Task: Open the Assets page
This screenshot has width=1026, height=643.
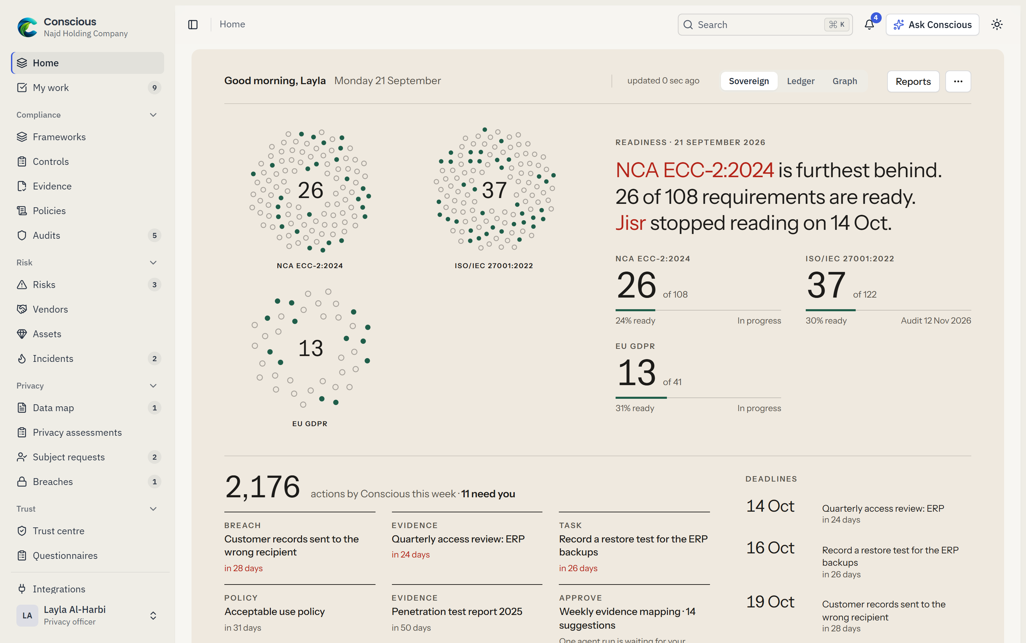Action: point(88,334)
